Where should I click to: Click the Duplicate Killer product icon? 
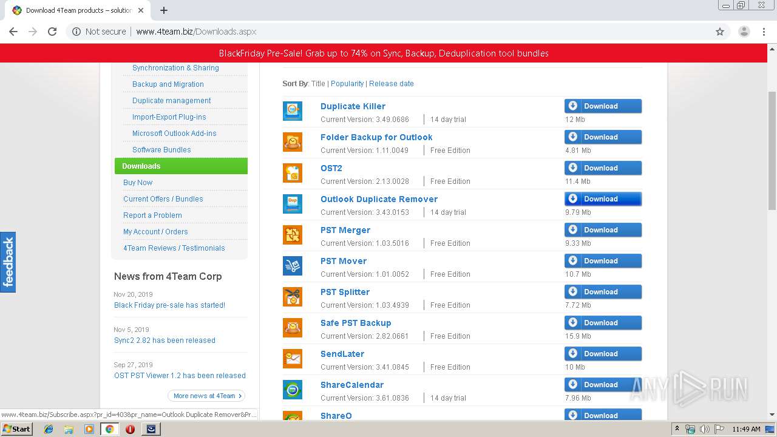[293, 111]
